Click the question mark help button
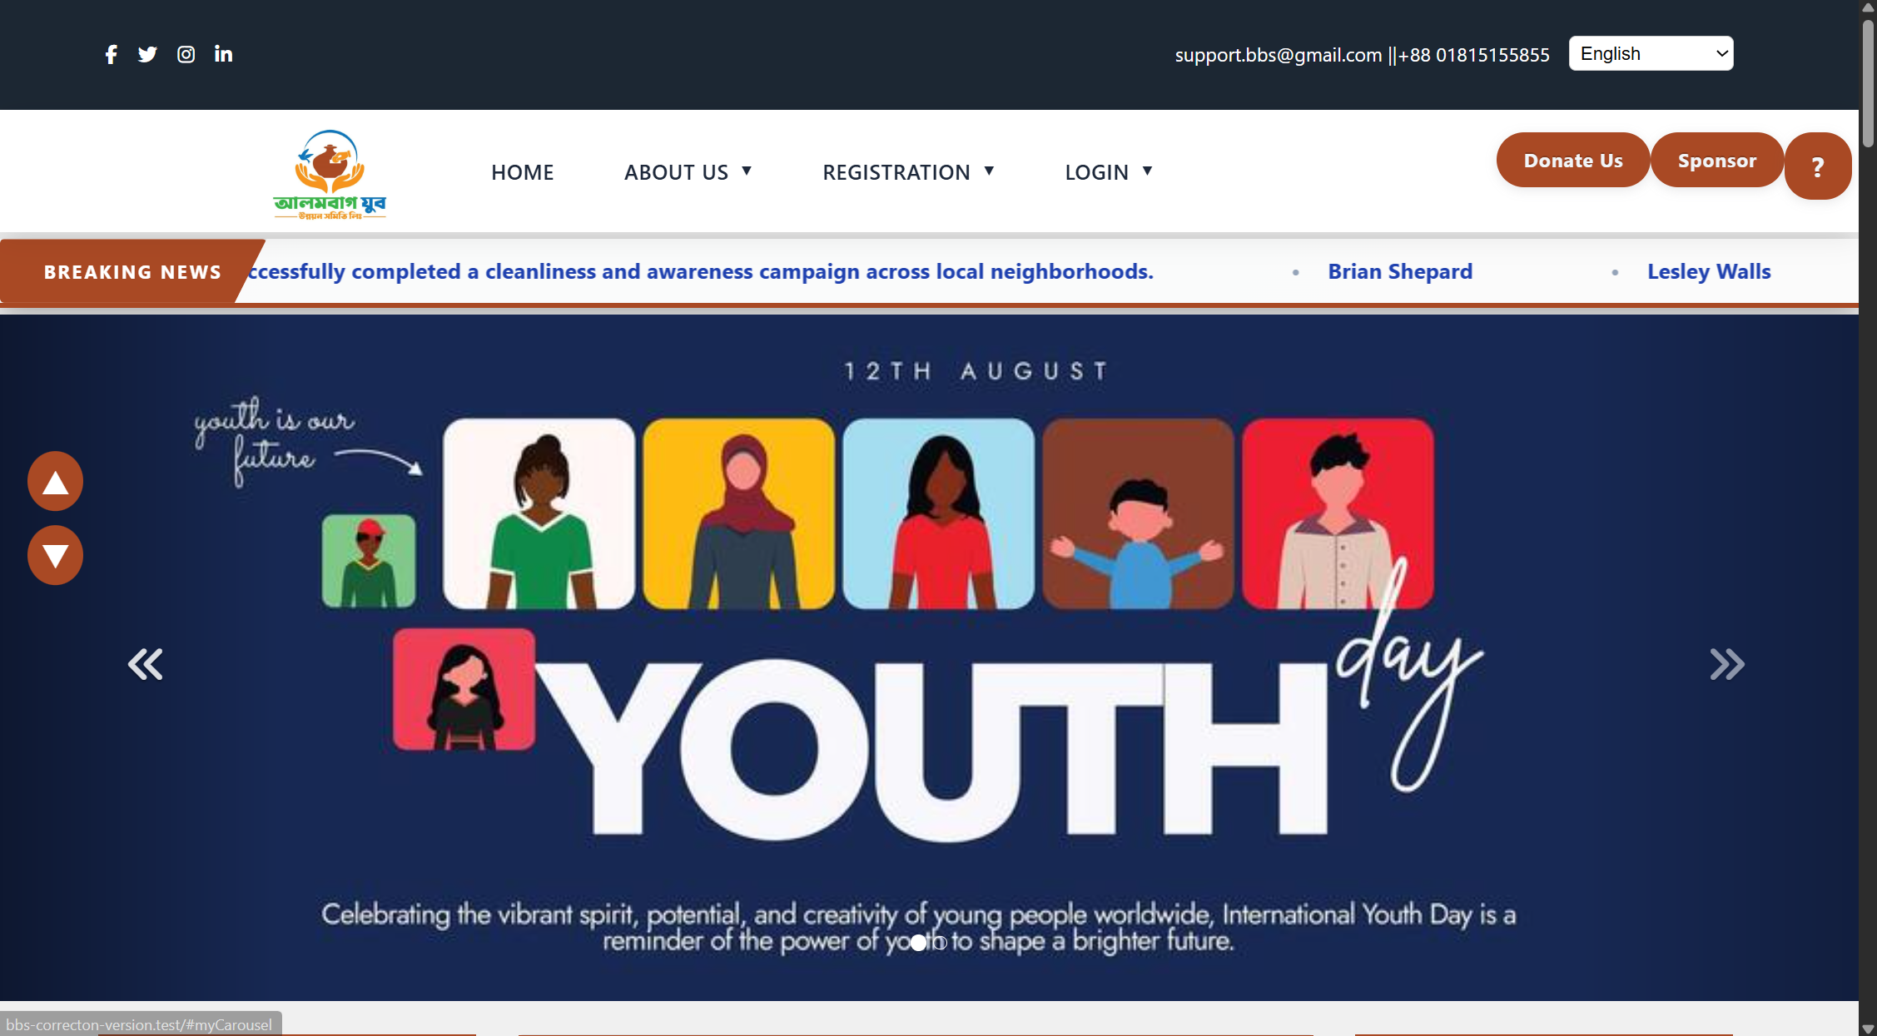The width and height of the screenshot is (1877, 1036). (x=1818, y=166)
